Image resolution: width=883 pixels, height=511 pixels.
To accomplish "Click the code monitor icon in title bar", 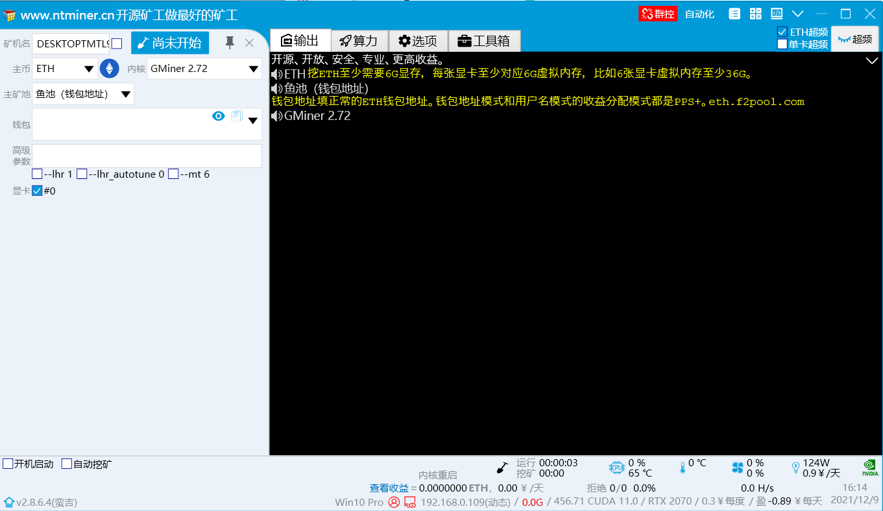I will 777,14.
